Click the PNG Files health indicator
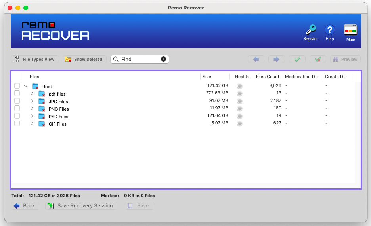Screen dimensions: 371x226 240,109
